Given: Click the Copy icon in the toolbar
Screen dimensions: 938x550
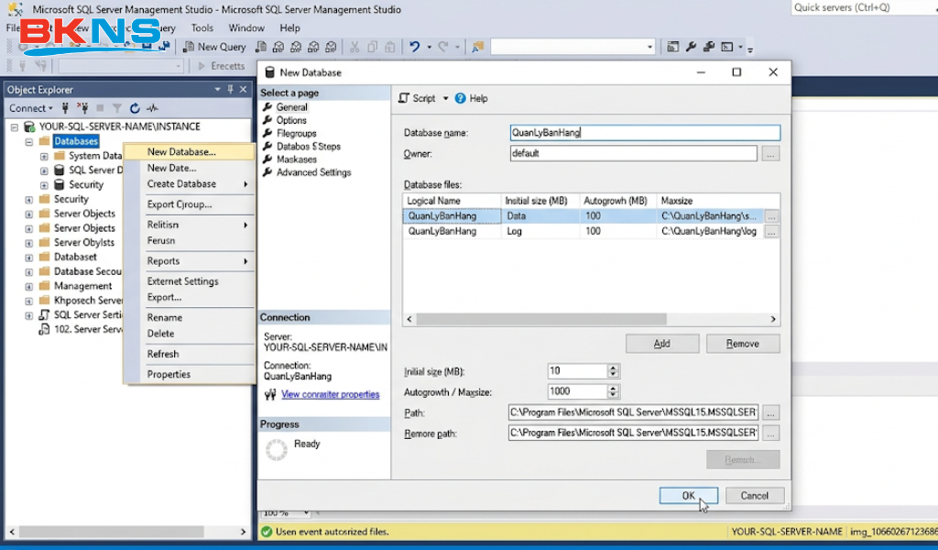Looking at the screenshot, I should [372, 47].
